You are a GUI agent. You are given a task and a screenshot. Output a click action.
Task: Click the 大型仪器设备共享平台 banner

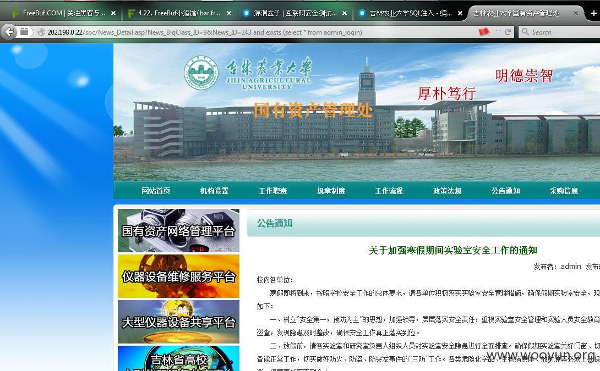click(179, 322)
